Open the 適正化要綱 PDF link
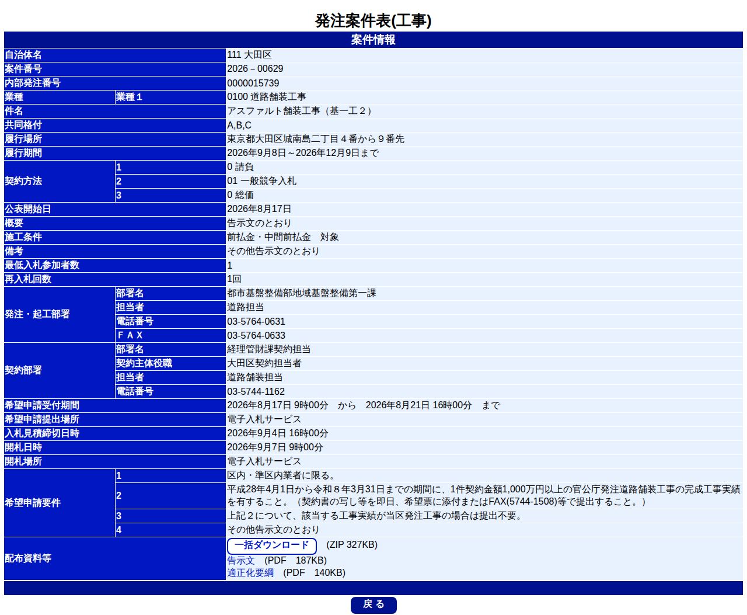The image size is (747, 615). pos(250,573)
